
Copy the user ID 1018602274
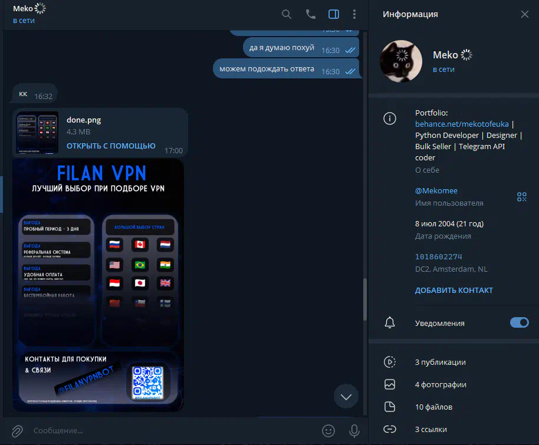click(x=438, y=257)
